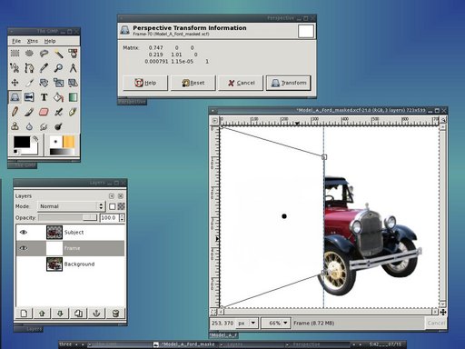Viewport: 465px width, 349px height.
Task: Switch to Model_A_Ford_maske taskbar entry
Action: pos(185,344)
